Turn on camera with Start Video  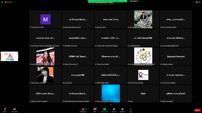pyautogui.click(x=14, y=110)
